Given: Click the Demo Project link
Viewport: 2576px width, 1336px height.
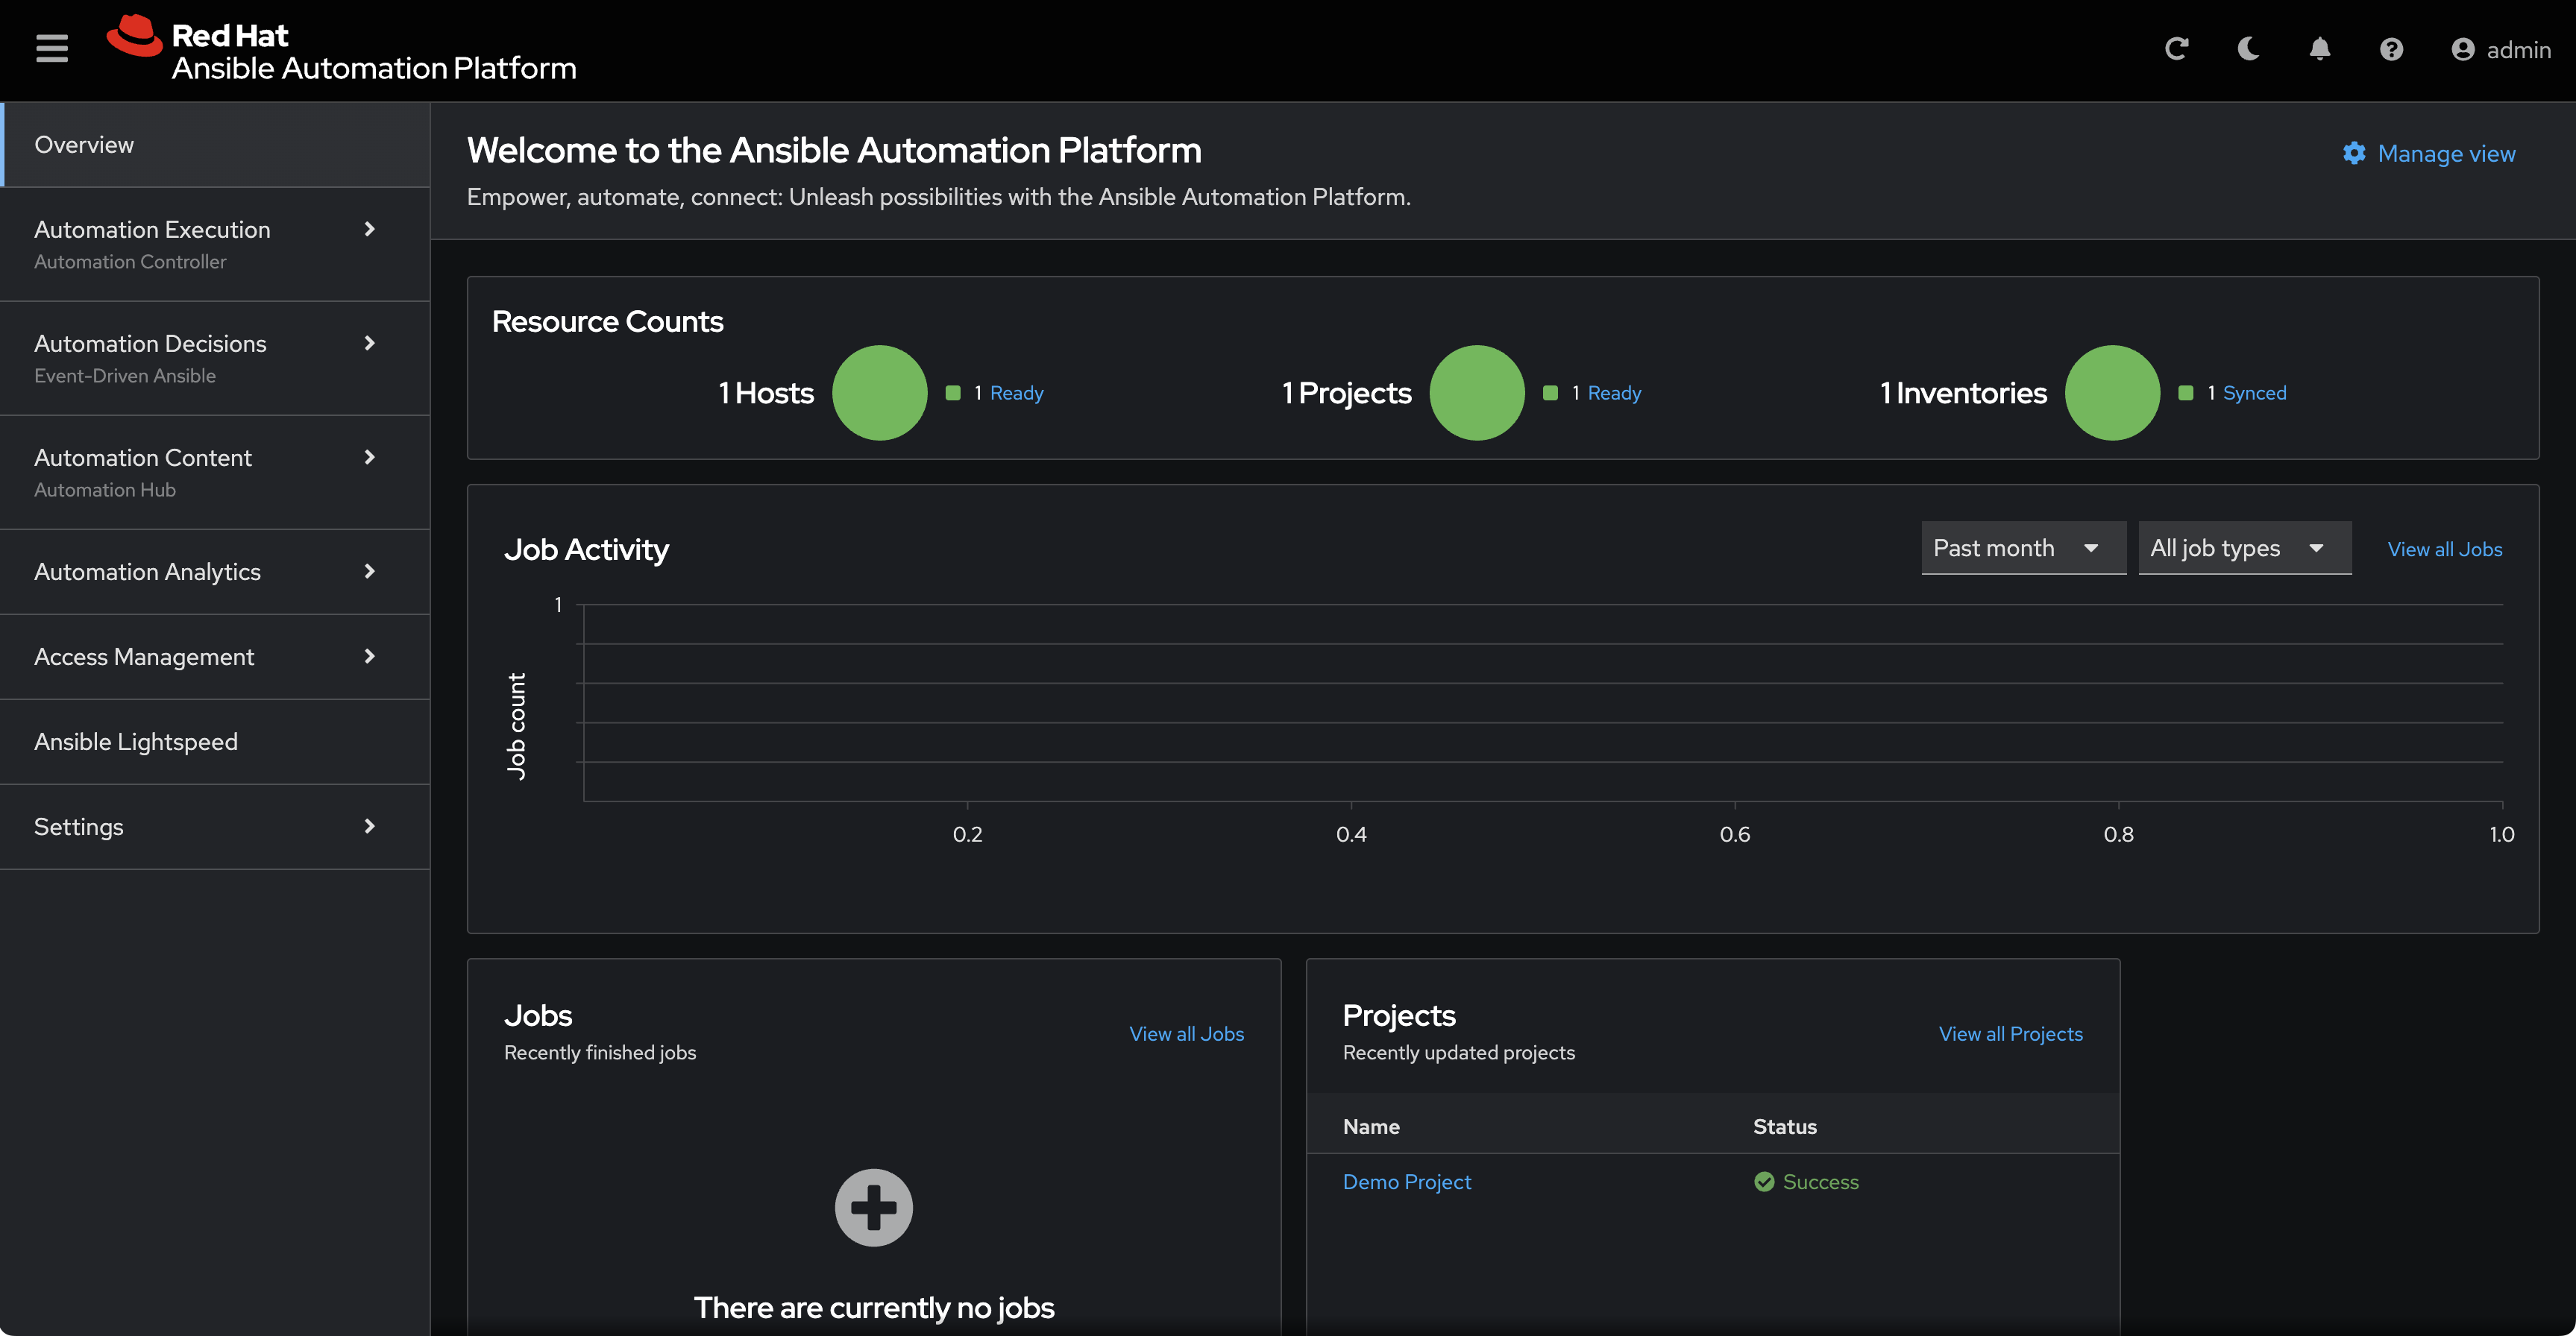Looking at the screenshot, I should (x=1406, y=1182).
